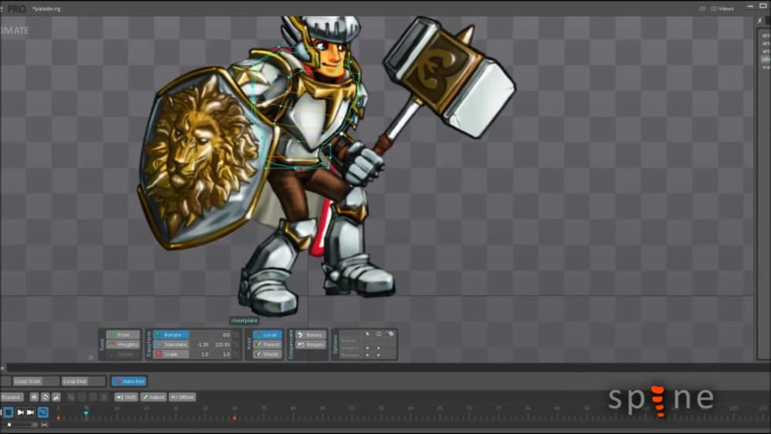Choose Parent axes
The image size is (771, 434).
pos(268,345)
